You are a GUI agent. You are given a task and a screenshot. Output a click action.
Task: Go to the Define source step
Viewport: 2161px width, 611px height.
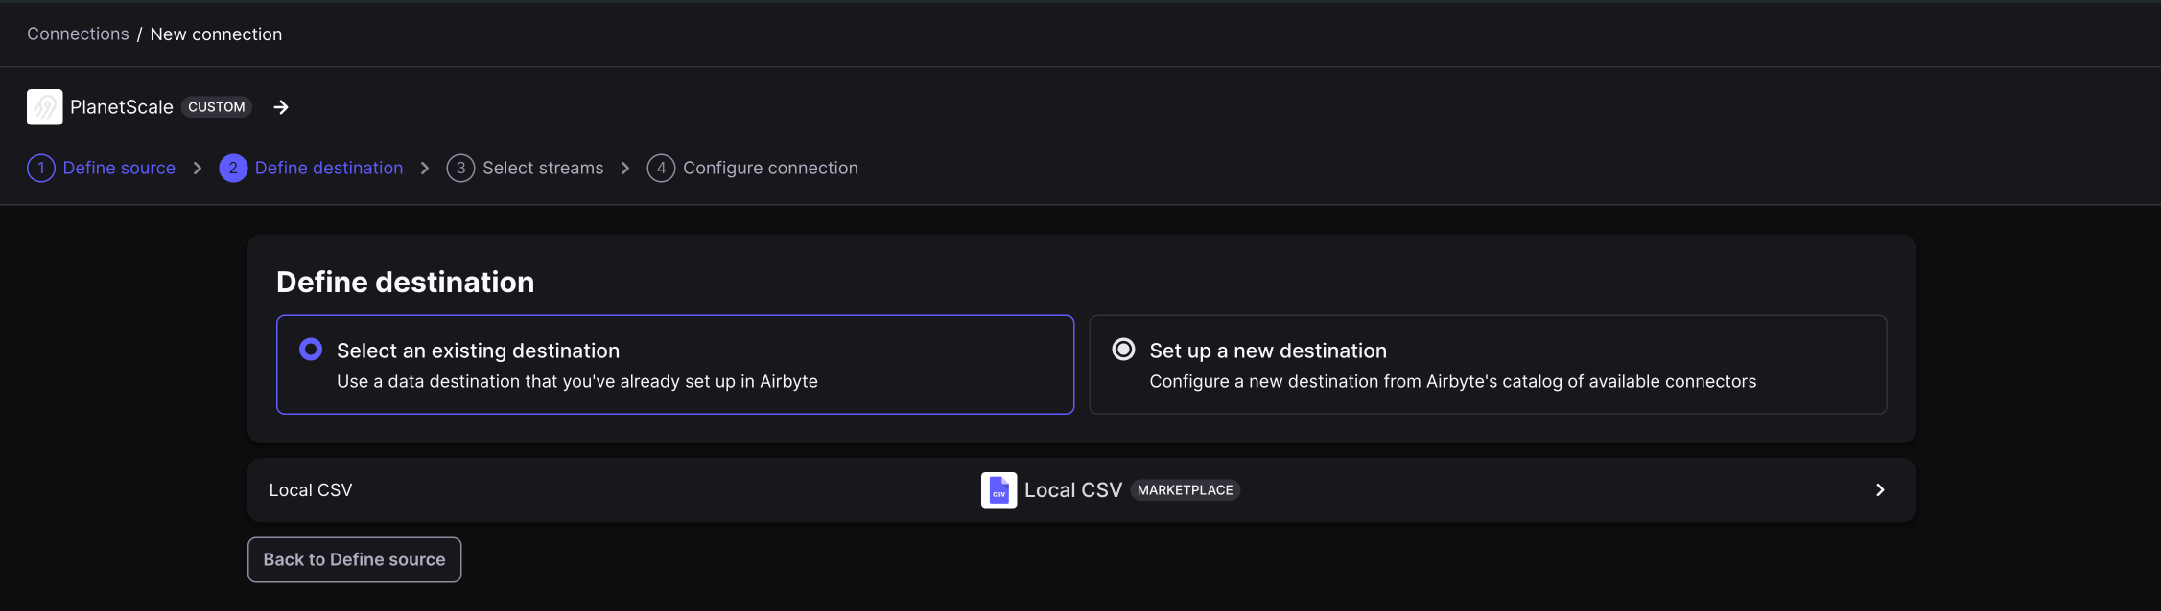coord(119,169)
